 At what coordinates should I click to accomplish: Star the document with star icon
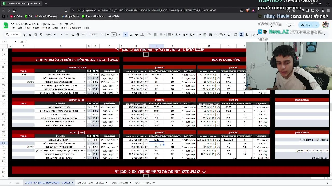(61, 24)
